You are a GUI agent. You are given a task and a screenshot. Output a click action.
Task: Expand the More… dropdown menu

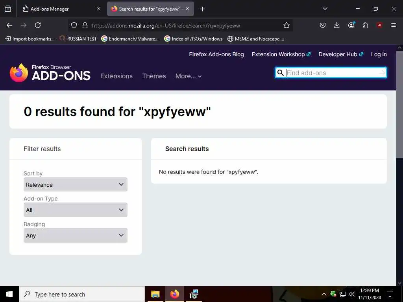tap(189, 76)
